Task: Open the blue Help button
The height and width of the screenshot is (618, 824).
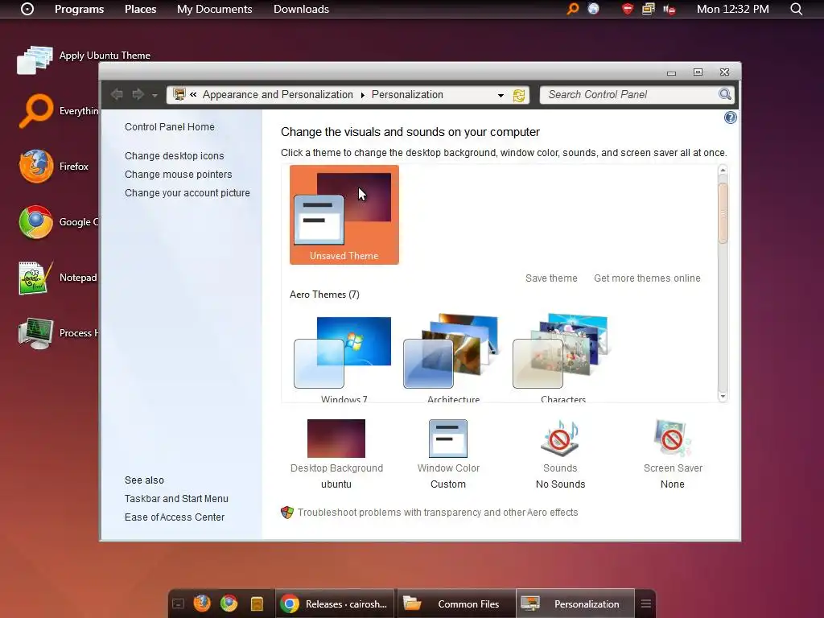Action: click(730, 117)
